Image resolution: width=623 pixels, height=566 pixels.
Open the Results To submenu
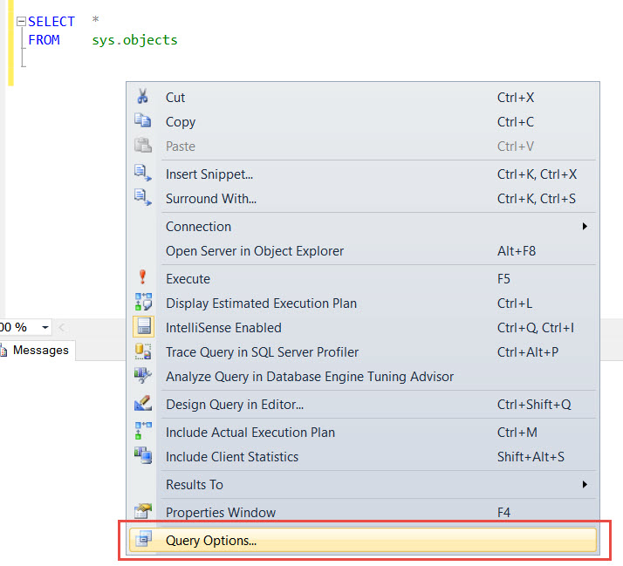362,485
